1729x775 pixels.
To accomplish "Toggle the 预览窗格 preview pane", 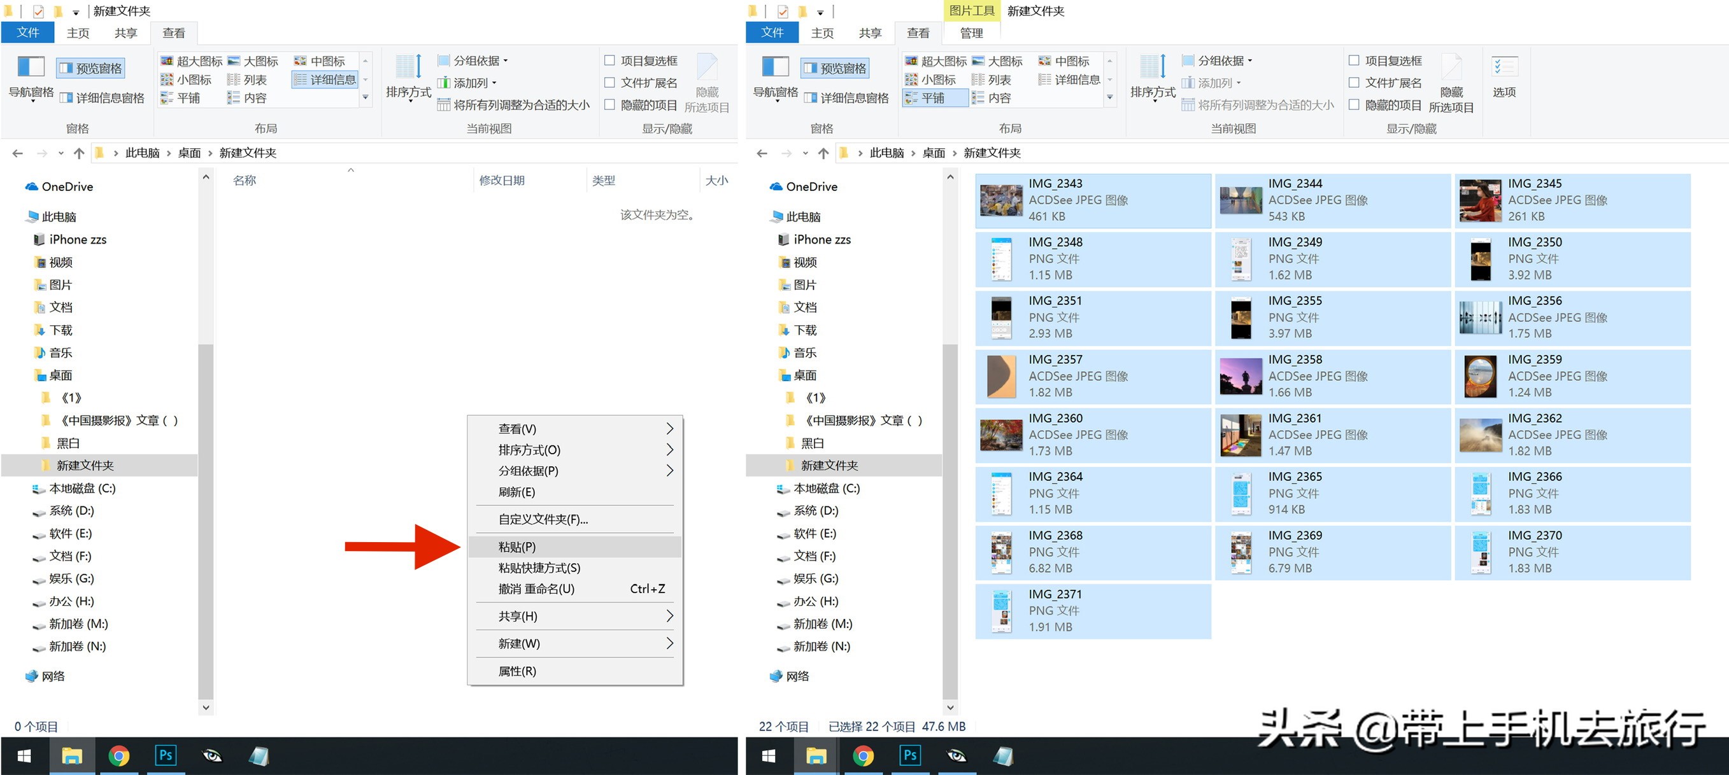I will coord(89,67).
